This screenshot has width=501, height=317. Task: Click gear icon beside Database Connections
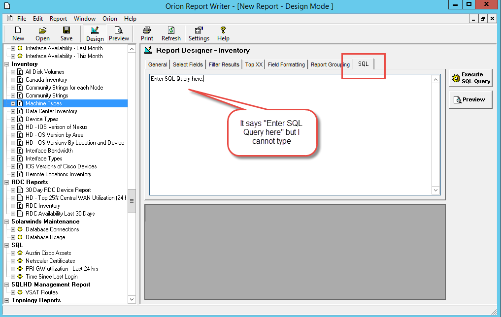tap(20, 229)
